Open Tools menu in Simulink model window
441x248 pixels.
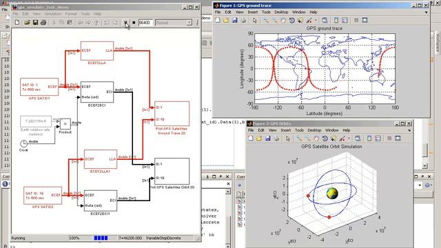(x=85, y=14)
